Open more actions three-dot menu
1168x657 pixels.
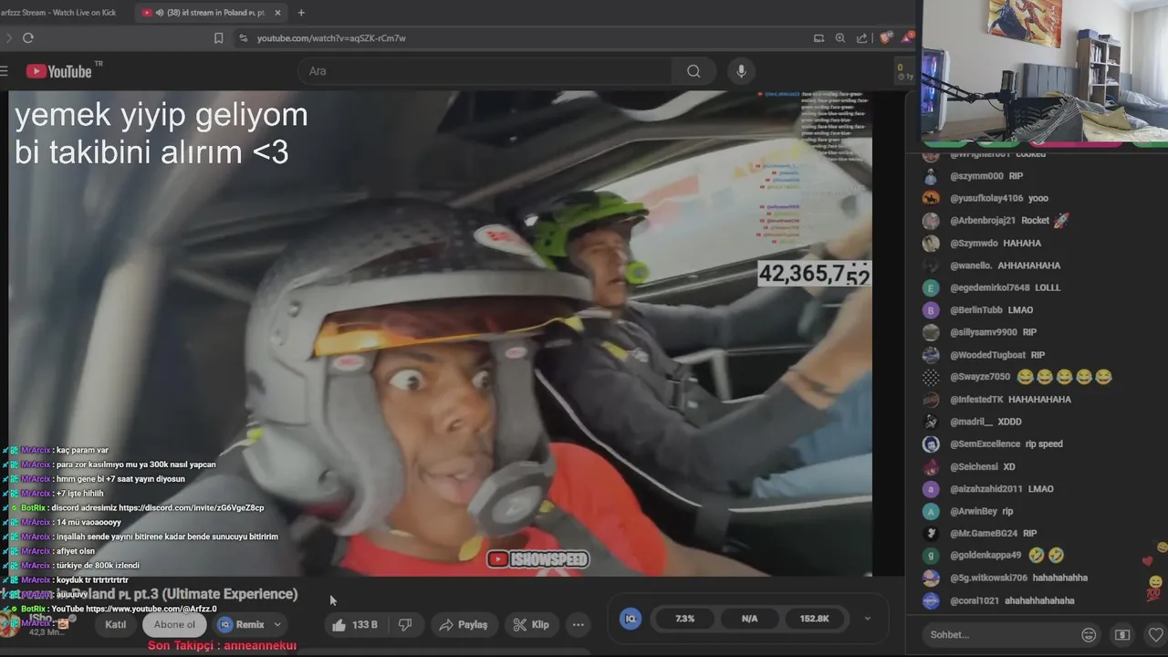click(578, 624)
